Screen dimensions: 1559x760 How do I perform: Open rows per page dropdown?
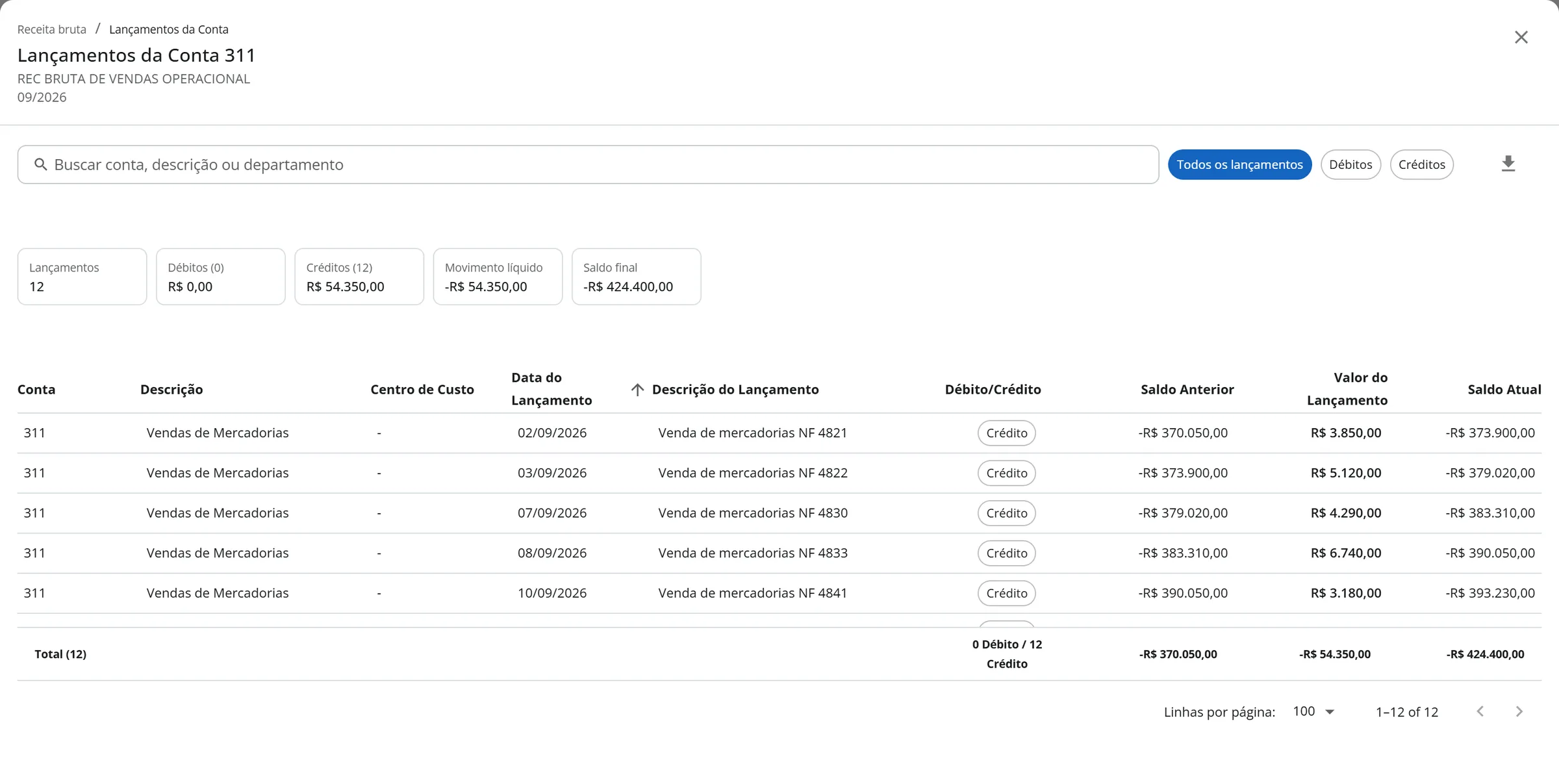1313,711
